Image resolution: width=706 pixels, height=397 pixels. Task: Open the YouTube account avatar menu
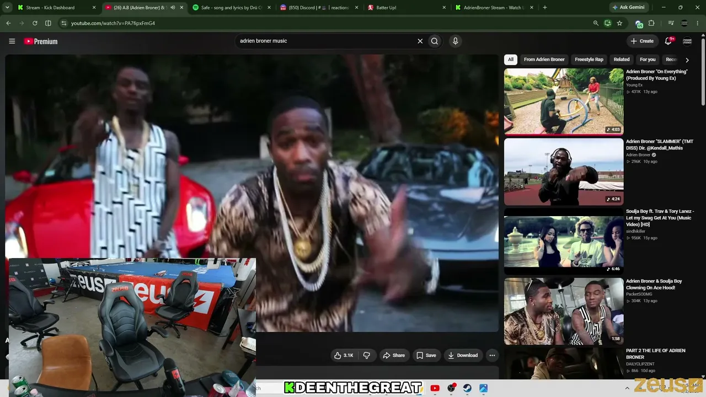tap(687, 41)
